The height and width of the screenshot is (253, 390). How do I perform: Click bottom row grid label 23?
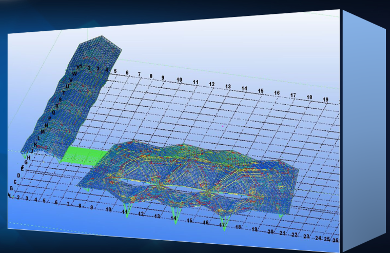[x=306, y=237]
